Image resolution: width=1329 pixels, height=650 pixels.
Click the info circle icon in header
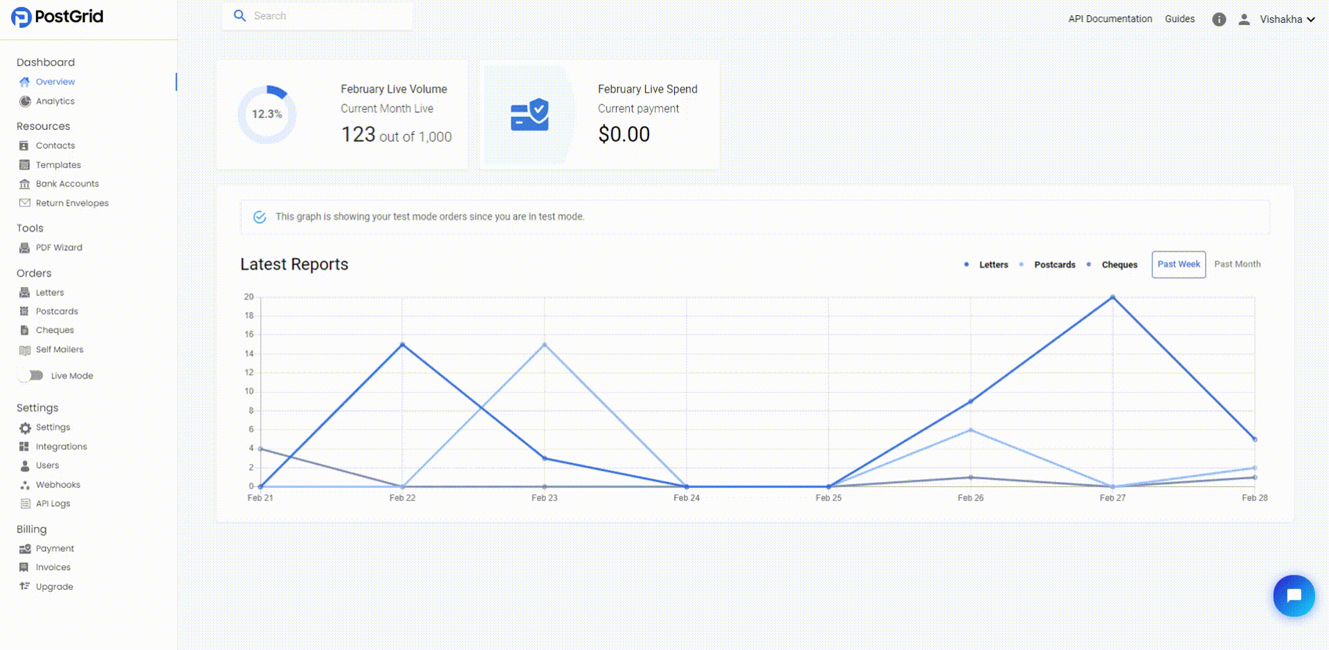(1219, 19)
